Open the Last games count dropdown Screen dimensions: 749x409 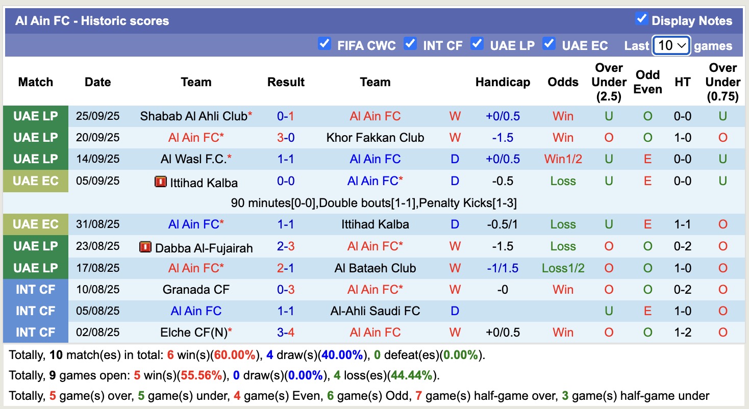pos(671,45)
